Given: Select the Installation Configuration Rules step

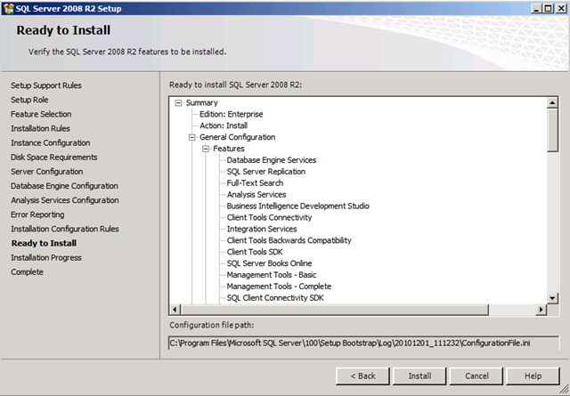Looking at the screenshot, I should click(x=65, y=229).
